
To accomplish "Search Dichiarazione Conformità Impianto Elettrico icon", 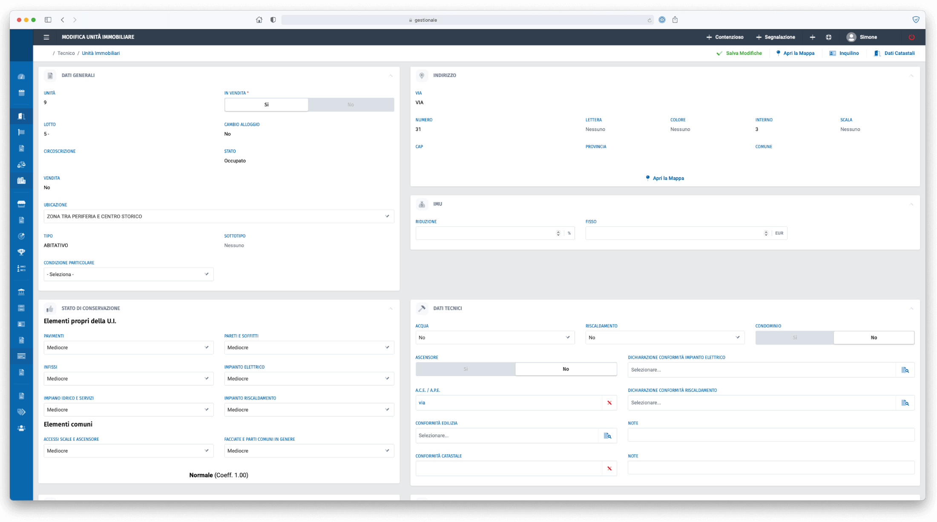I will [905, 370].
